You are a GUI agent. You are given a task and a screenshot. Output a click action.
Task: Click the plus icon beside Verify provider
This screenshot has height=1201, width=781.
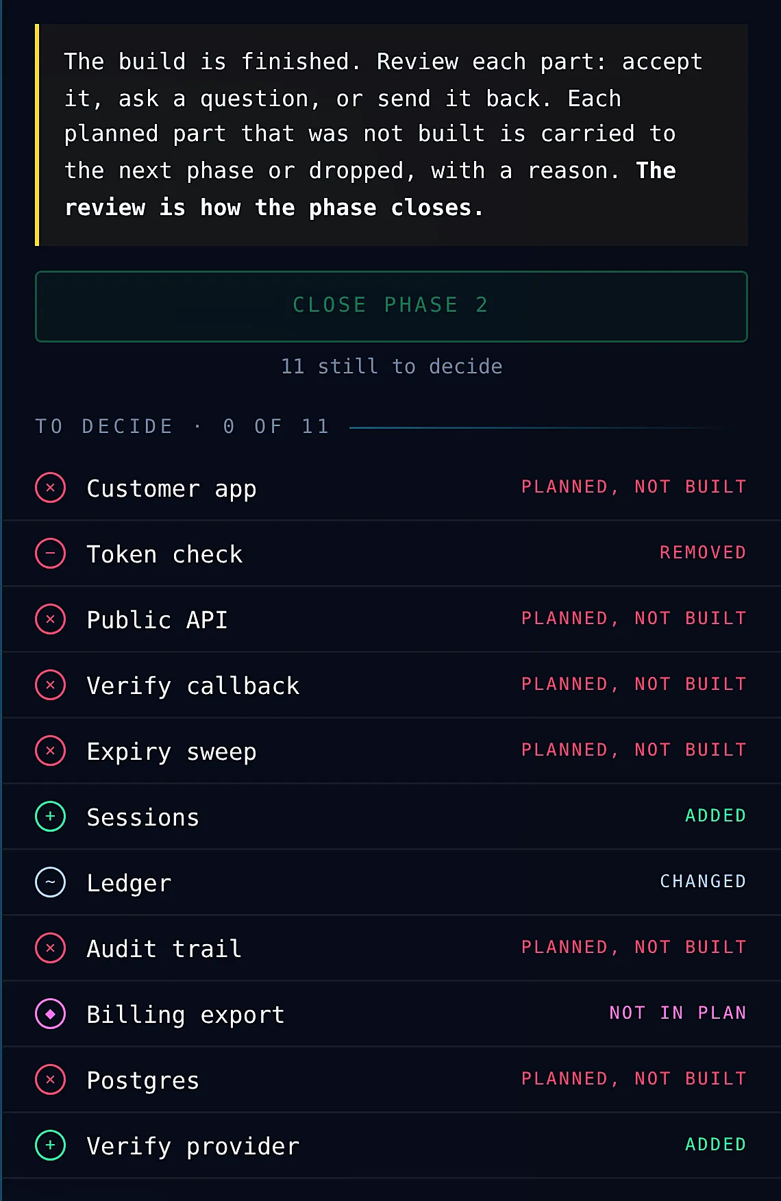pyautogui.click(x=50, y=1146)
